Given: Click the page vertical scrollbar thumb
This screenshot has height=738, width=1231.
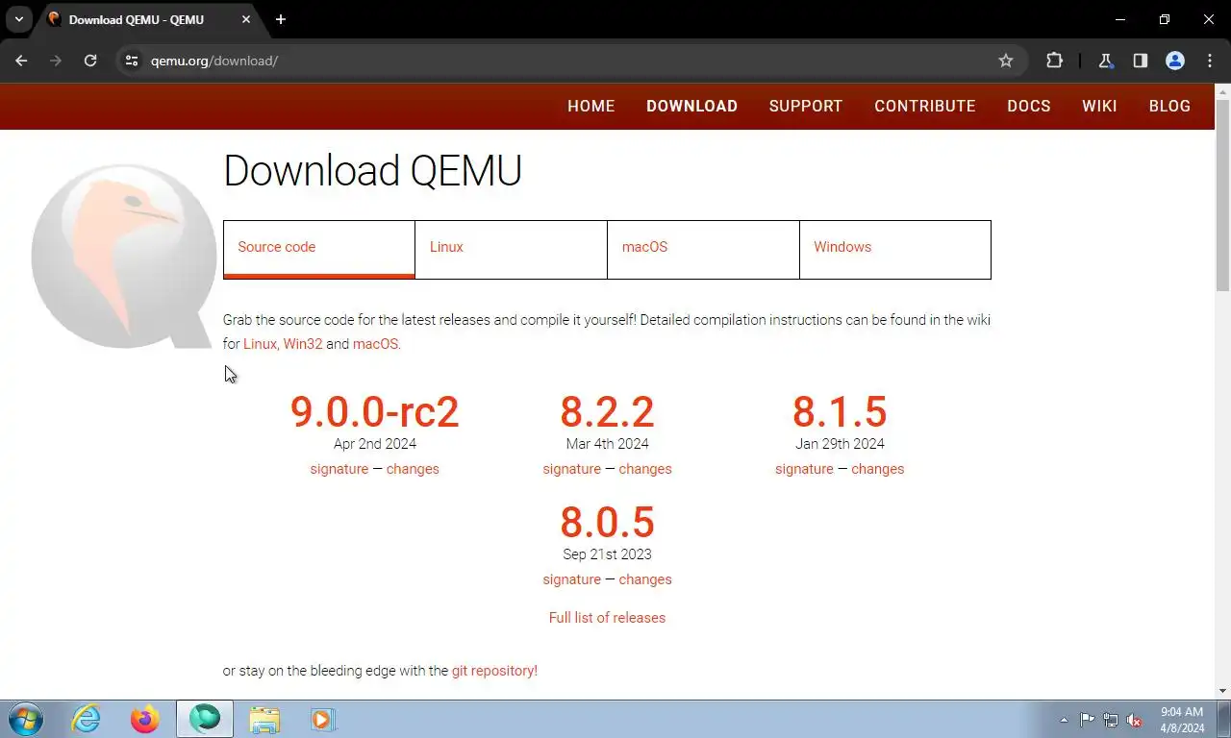Looking at the screenshot, I should coord(1222,194).
